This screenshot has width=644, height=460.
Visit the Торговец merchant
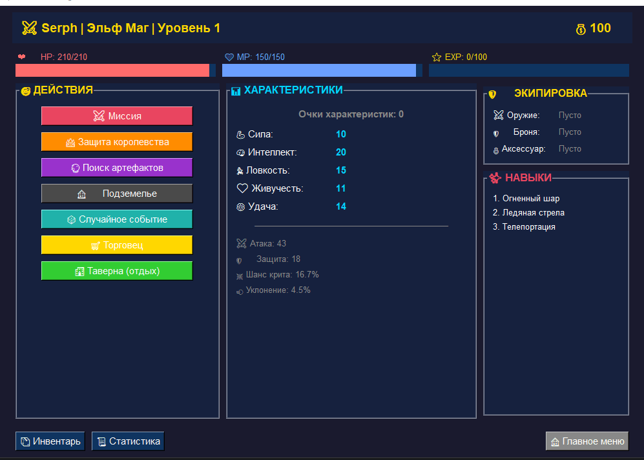(x=116, y=245)
